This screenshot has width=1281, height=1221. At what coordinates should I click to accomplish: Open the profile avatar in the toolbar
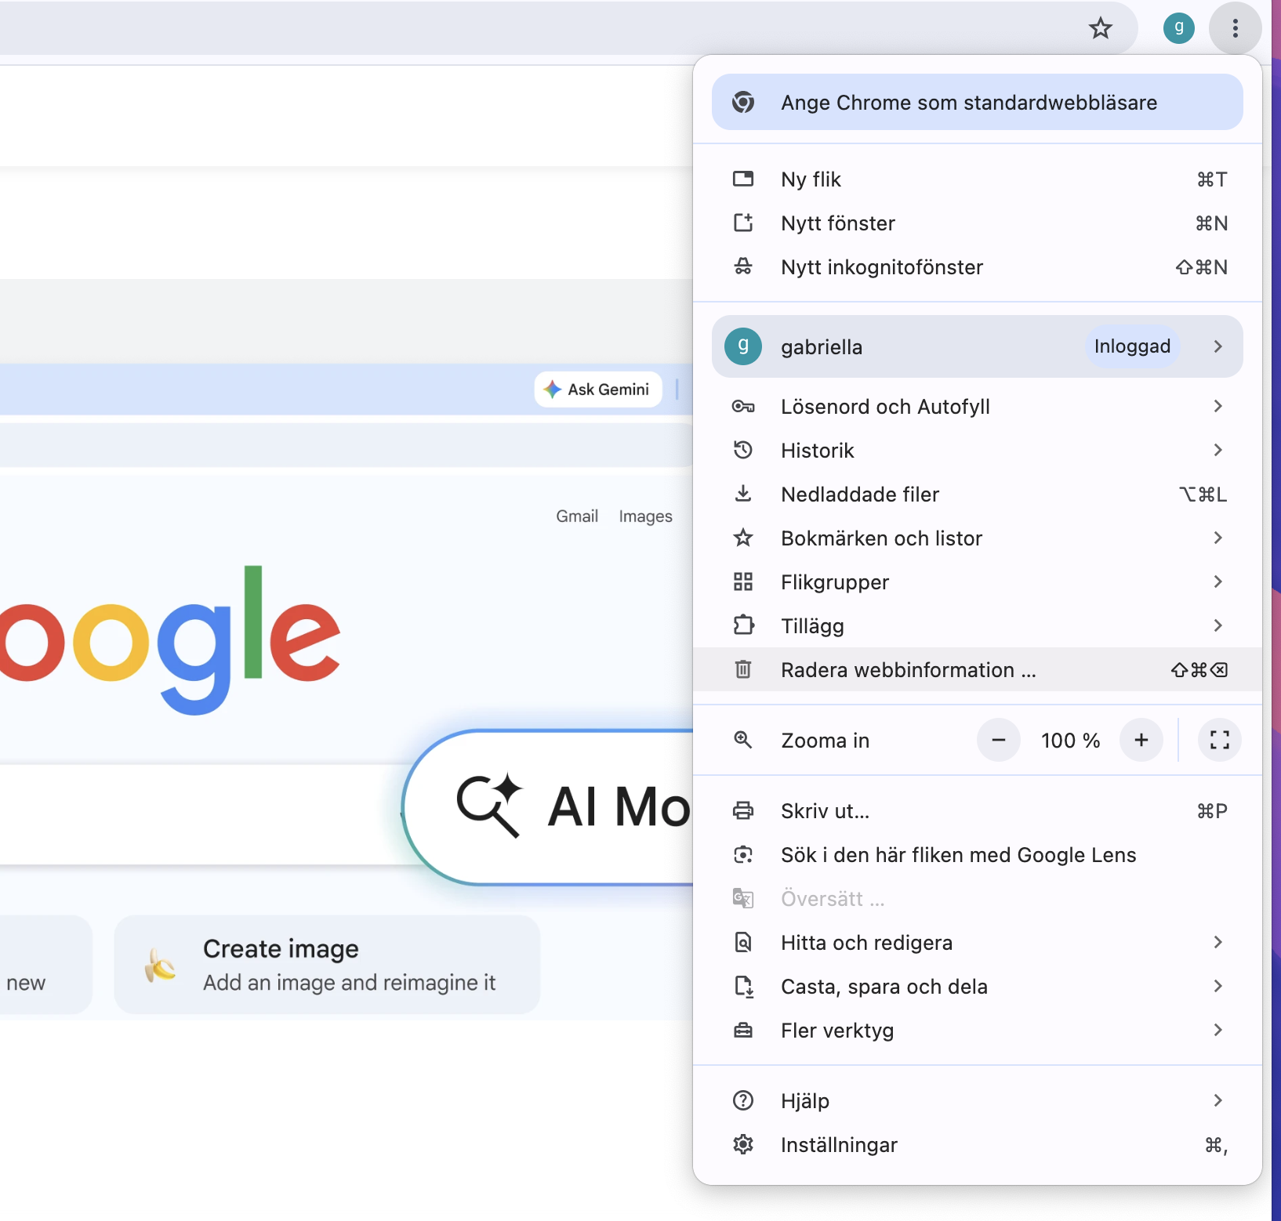point(1178,29)
